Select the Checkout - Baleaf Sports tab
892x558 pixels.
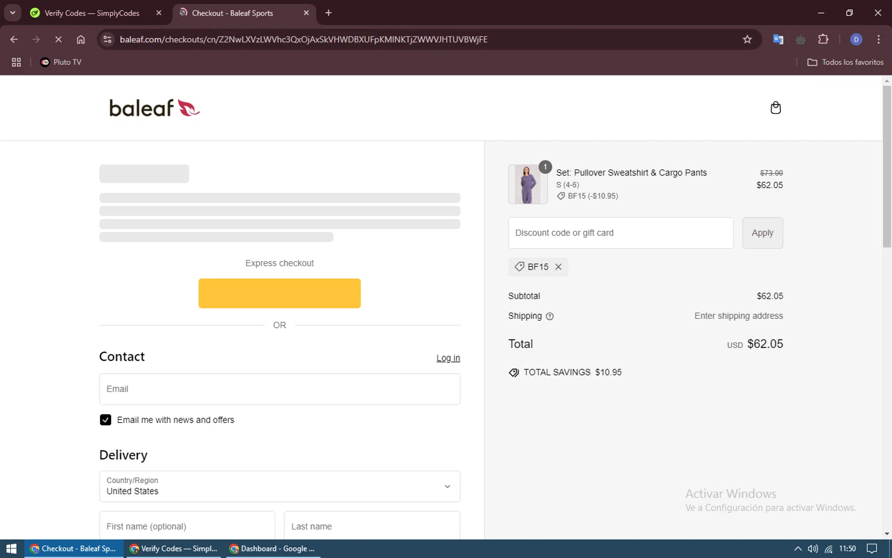[x=233, y=13]
